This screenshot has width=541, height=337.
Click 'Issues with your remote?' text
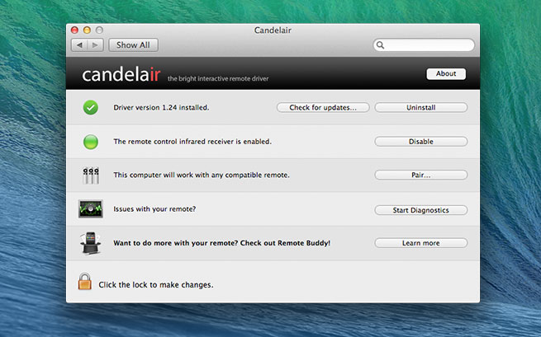(x=154, y=209)
